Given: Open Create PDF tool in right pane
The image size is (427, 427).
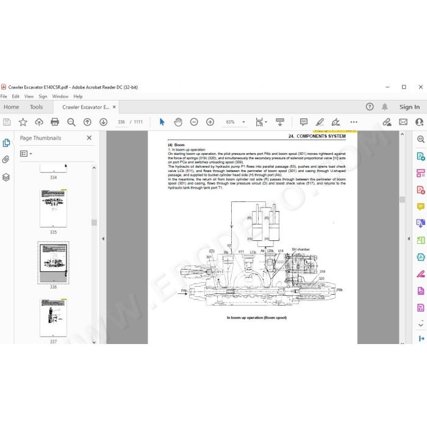Looking at the screenshot, I should coord(421,190).
